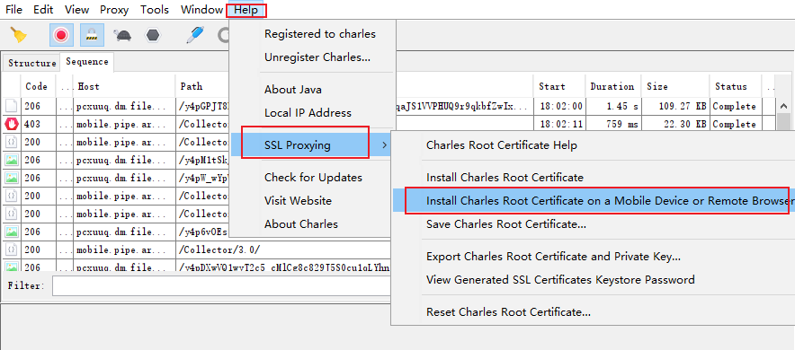Click Local IP Address menu item
The image size is (795, 350).
coord(308,113)
